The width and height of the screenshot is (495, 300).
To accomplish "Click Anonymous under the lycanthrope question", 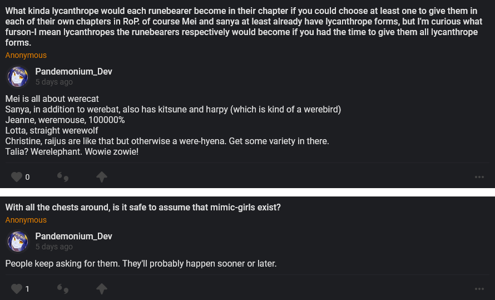I will click(x=26, y=55).
